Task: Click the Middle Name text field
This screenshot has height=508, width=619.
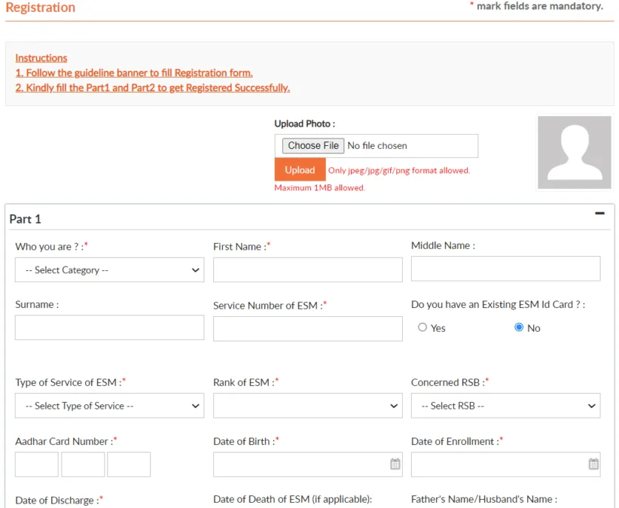Action: pos(505,269)
